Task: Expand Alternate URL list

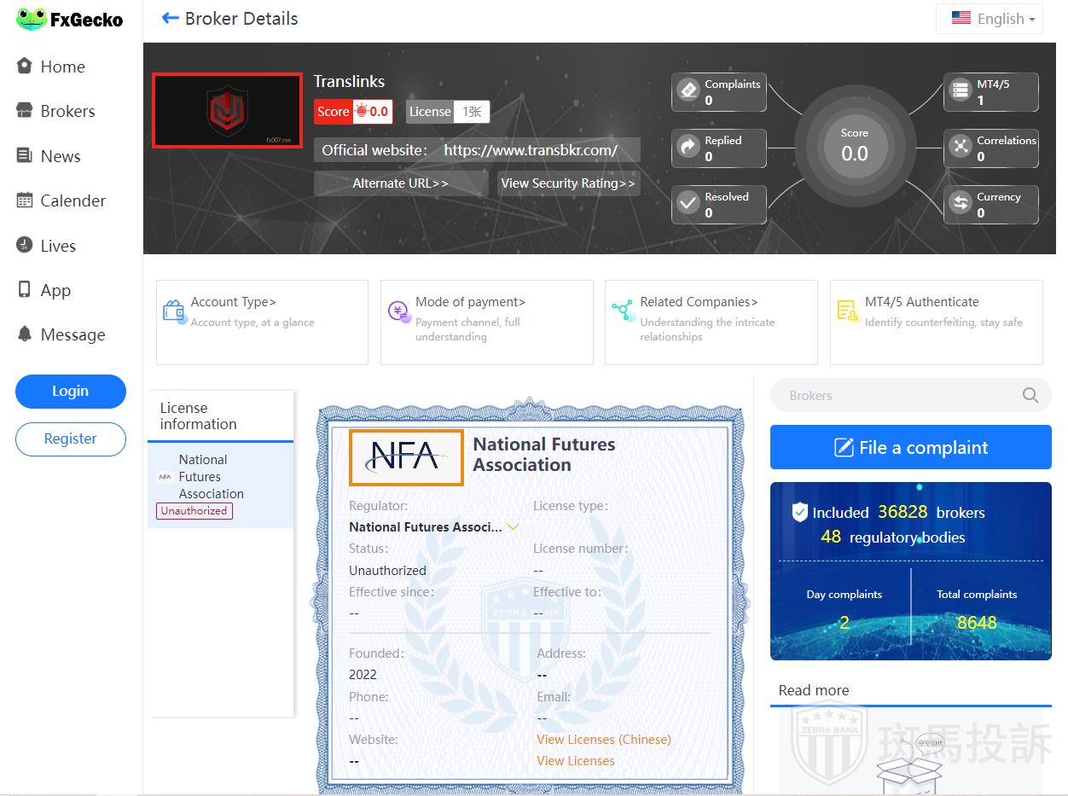Action: (400, 183)
